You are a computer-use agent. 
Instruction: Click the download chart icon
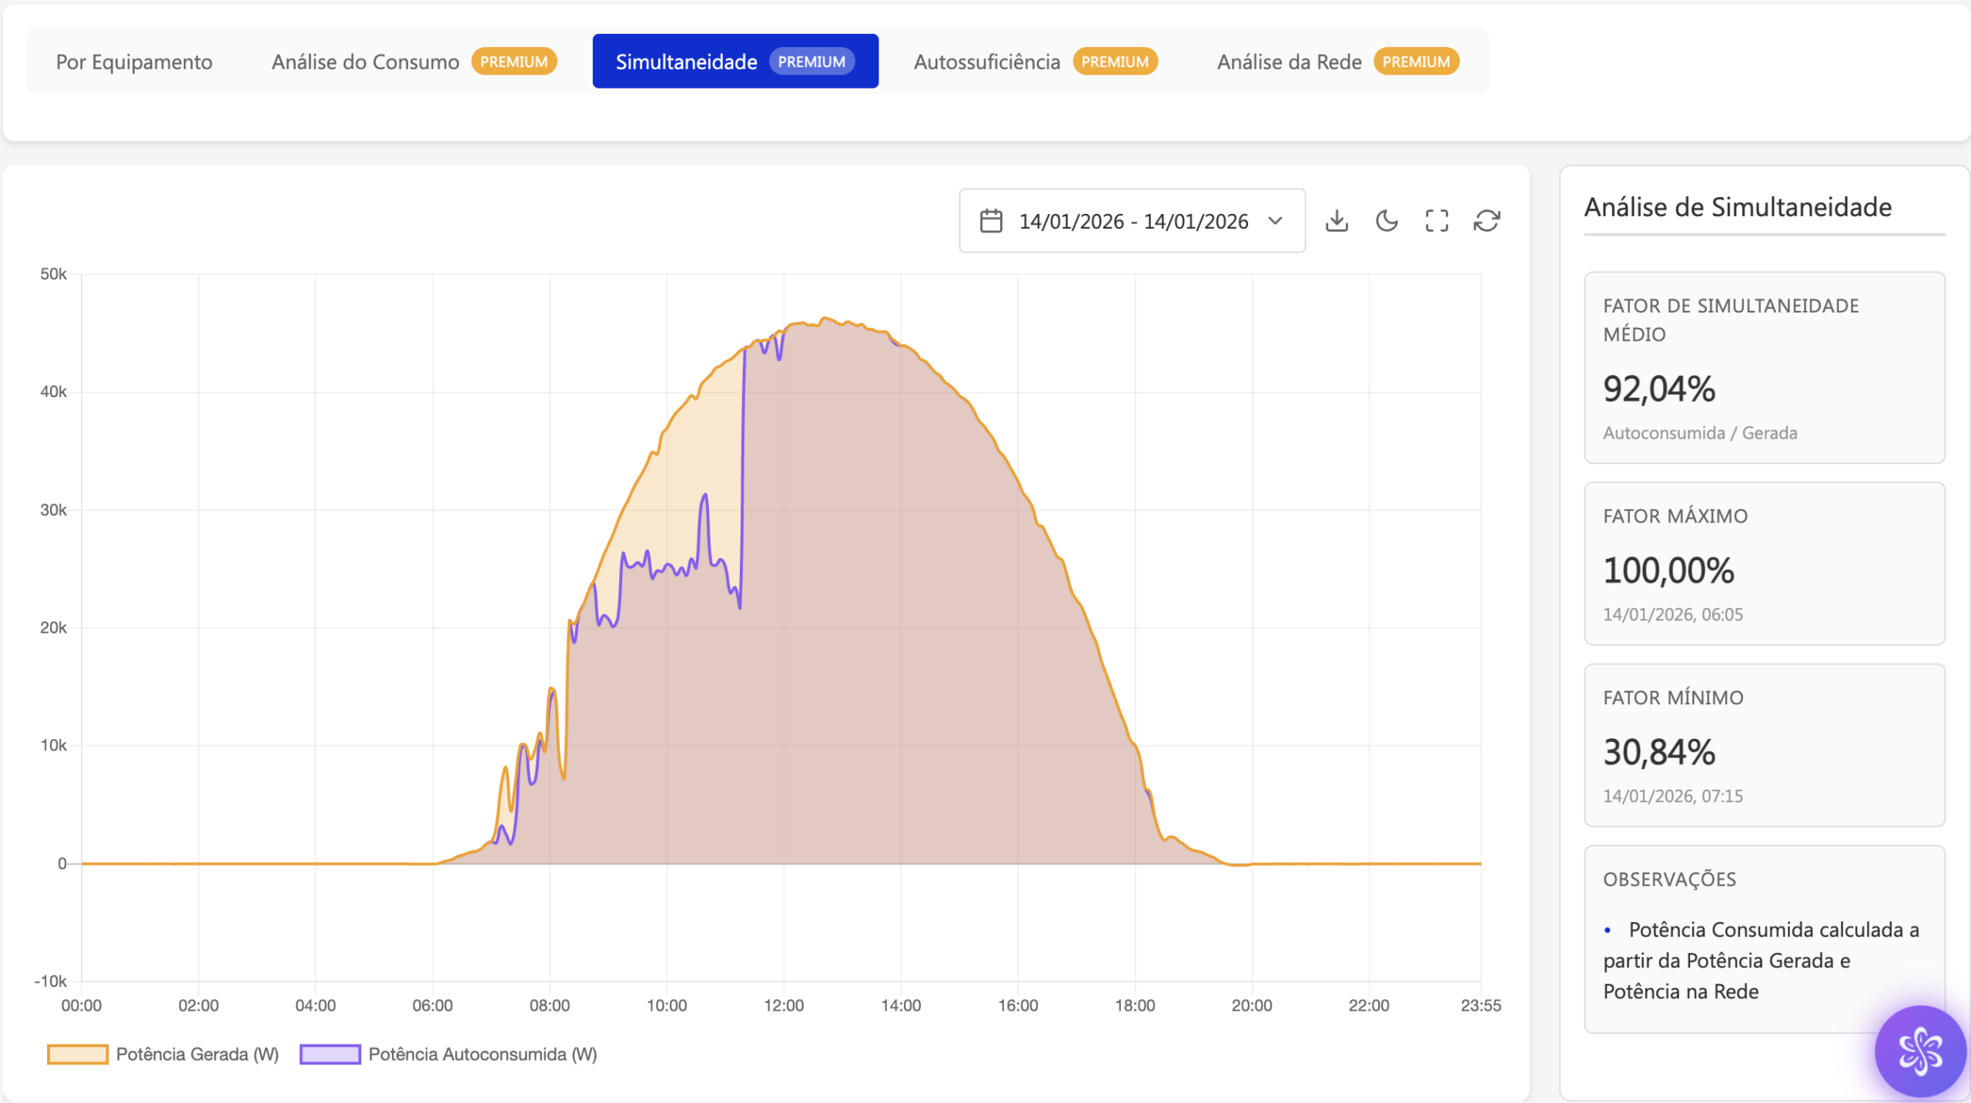pyautogui.click(x=1337, y=221)
